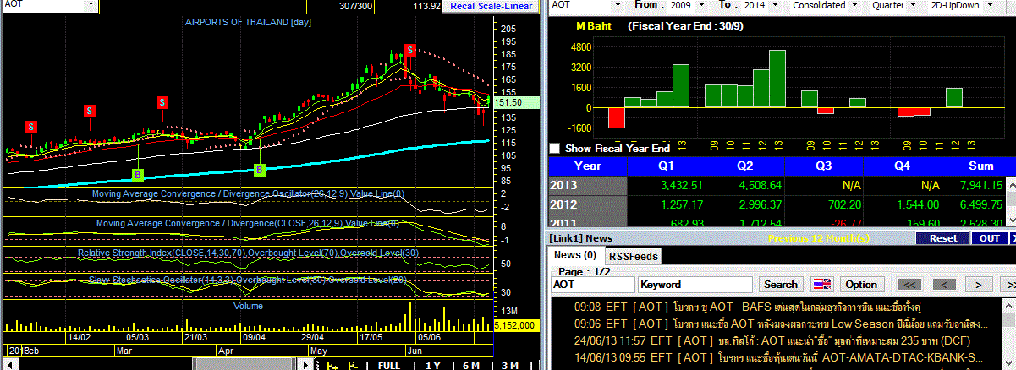Click the red negative Q1 2009 earnings bar
This screenshot has width=1016, height=370.
tap(616, 117)
